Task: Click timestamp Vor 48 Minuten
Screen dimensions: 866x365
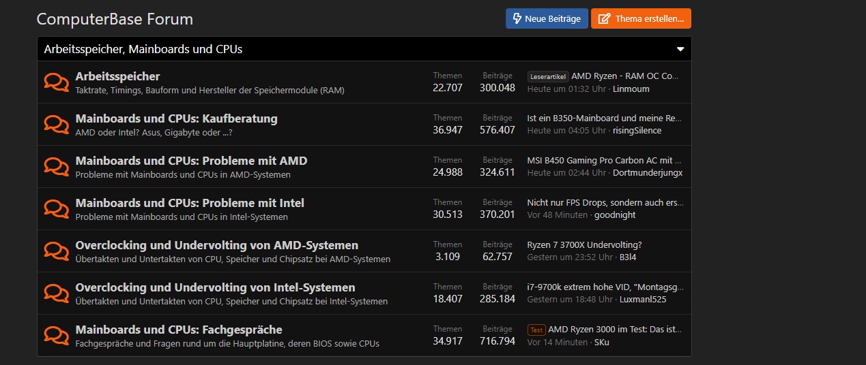Action: tap(558, 215)
